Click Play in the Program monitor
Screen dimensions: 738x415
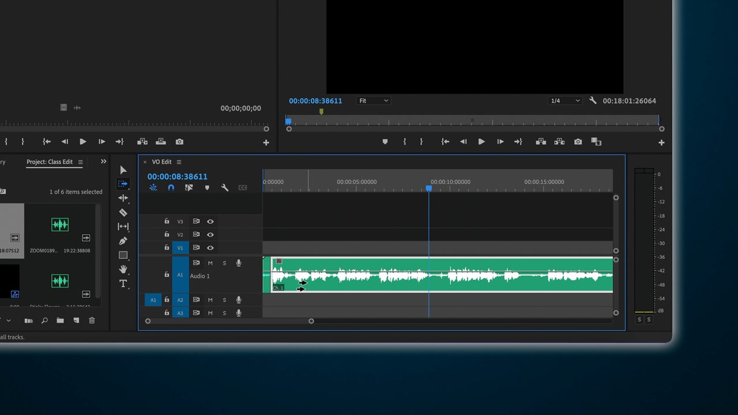(481, 141)
